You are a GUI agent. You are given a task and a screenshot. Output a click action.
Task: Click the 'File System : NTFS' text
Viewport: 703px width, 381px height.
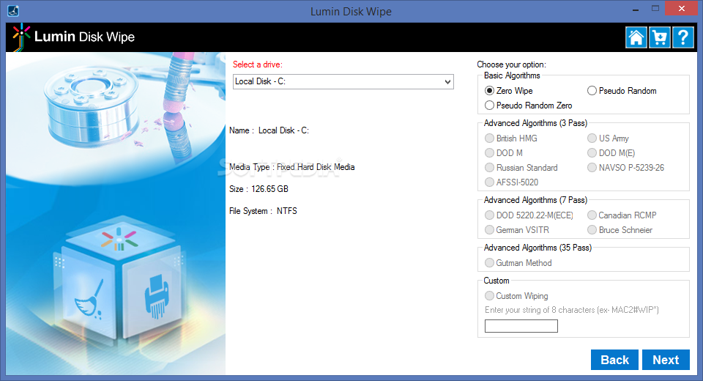[263, 211]
